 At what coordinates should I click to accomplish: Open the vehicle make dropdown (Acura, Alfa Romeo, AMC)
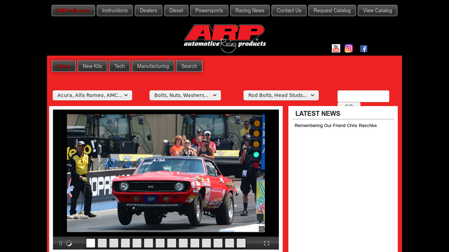point(92,95)
